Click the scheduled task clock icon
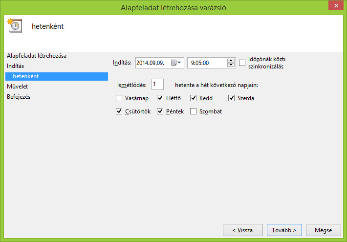 coord(15,26)
